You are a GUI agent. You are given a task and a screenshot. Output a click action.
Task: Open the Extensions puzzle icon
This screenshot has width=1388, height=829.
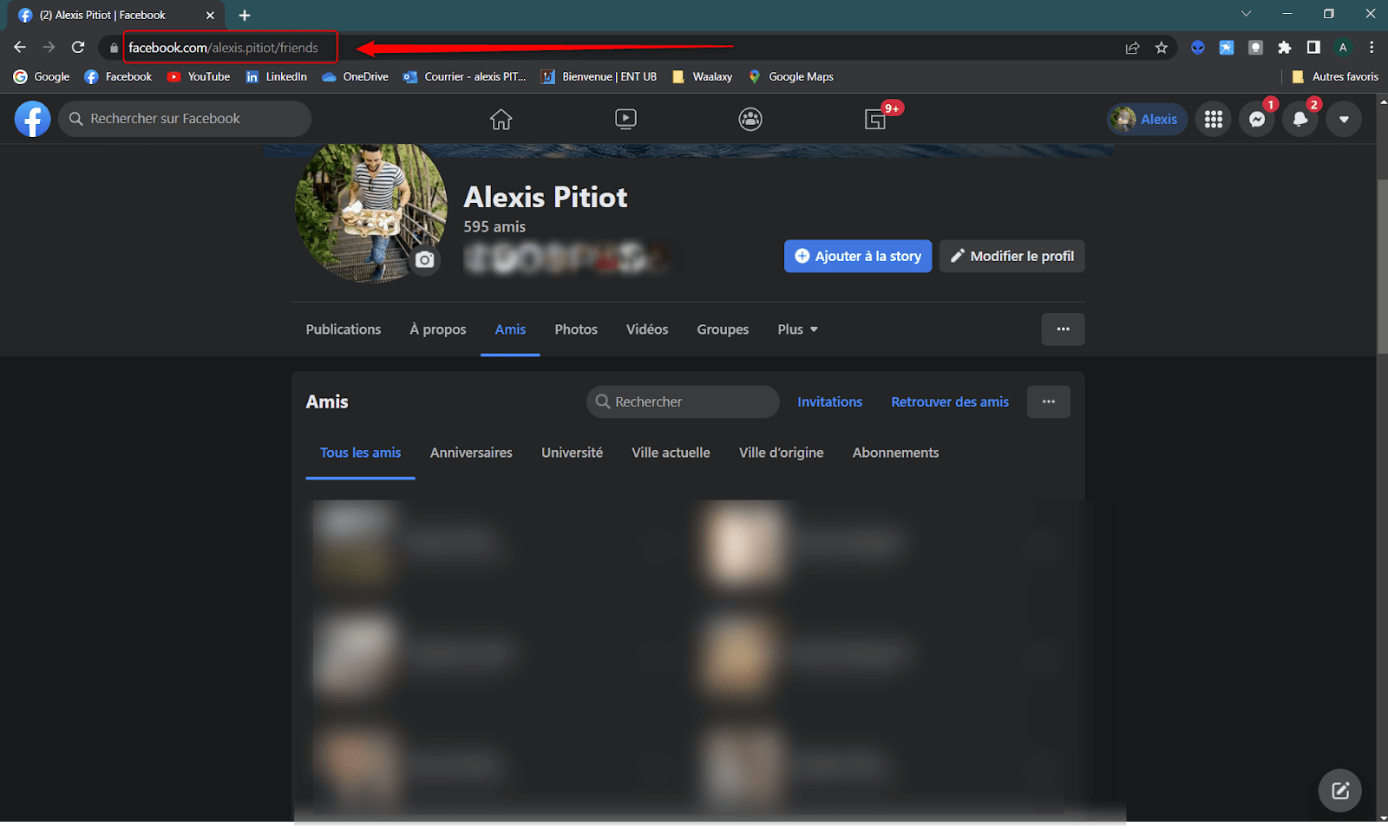pyautogui.click(x=1285, y=48)
